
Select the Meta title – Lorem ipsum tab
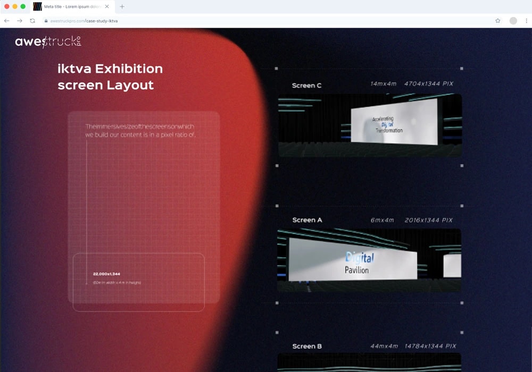[x=72, y=6]
